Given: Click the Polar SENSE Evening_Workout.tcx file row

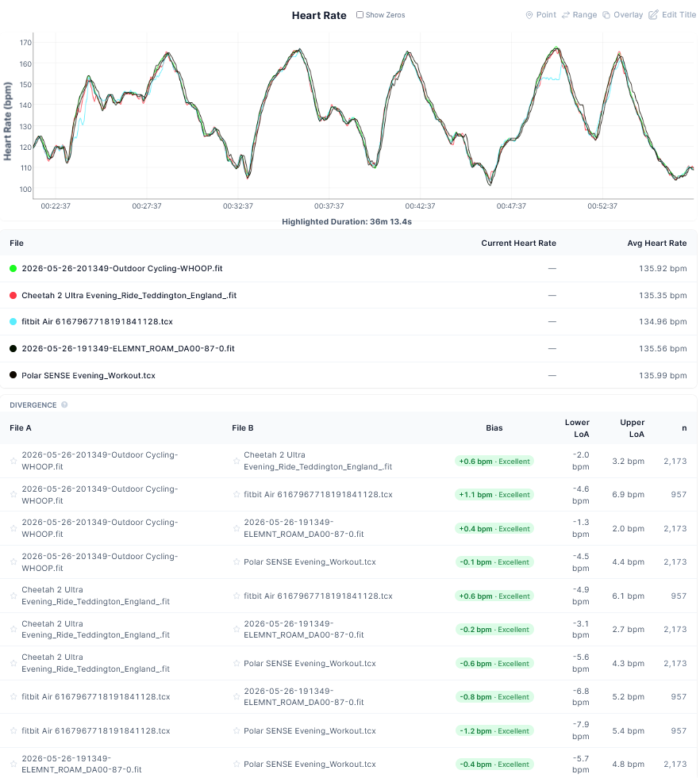Looking at the screenshot, I should pyautogui.click(x=348, y=375).
